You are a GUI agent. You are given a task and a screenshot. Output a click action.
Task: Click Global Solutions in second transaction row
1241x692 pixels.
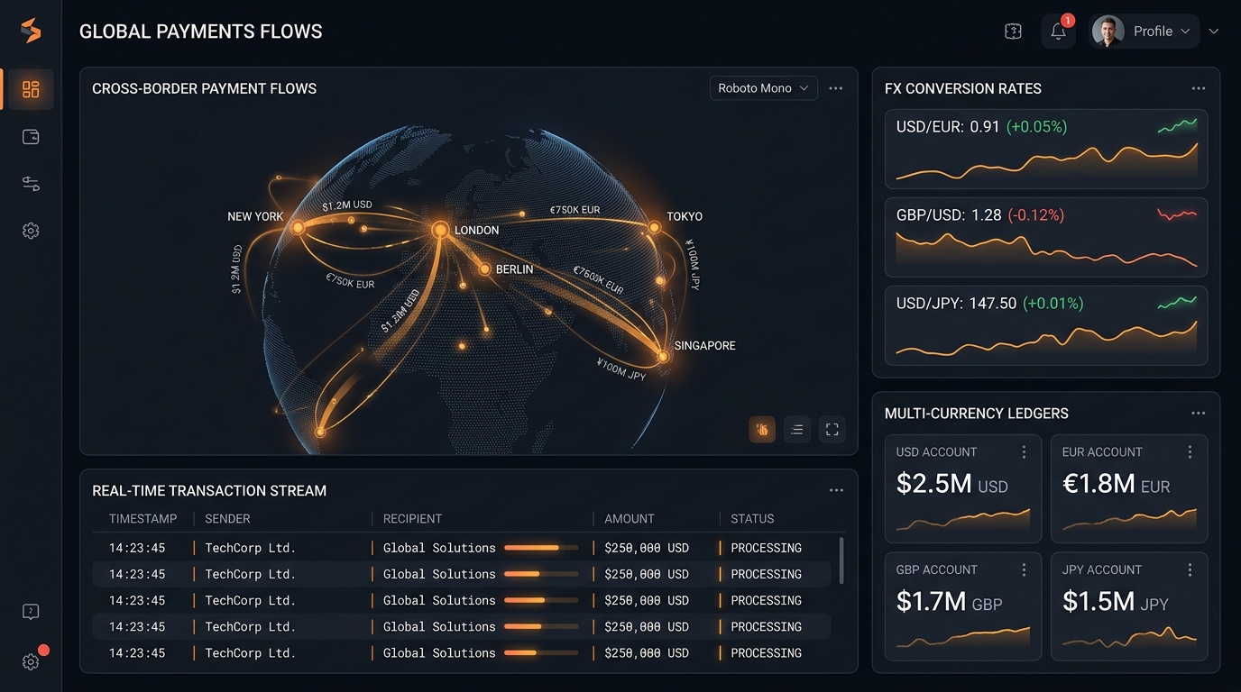click(439, 574)
